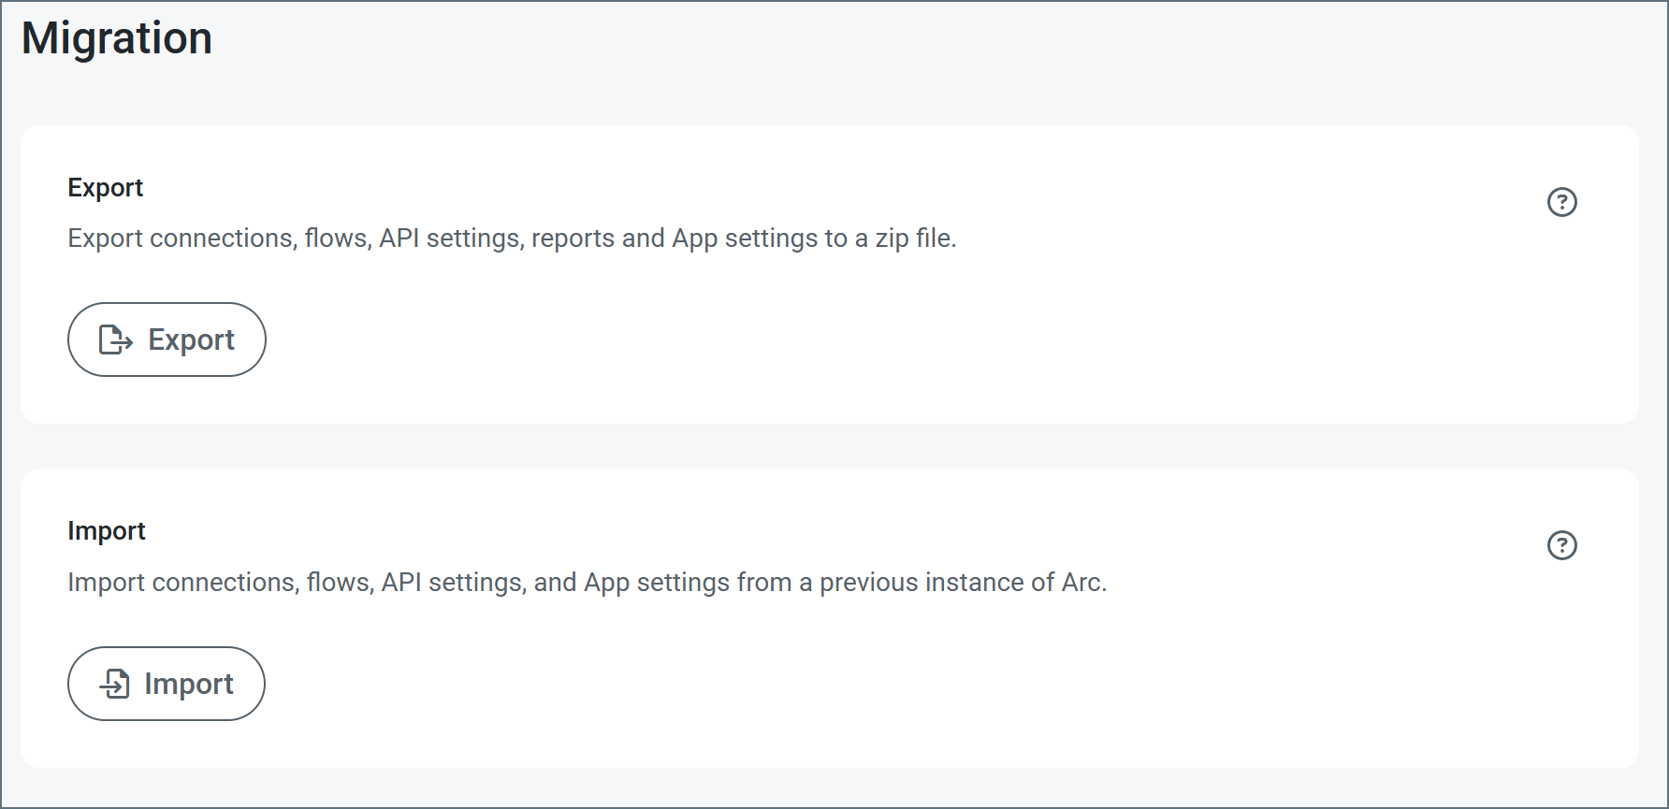1669x809 pixels.
Task: Open help for the Export section
Action: (x=1561, y=202)
